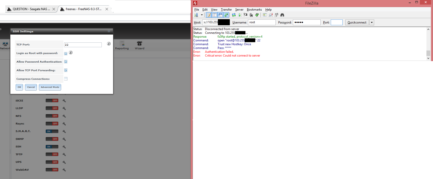
Task: Toggle directory comparison icon
Action: [x=271, y=15]
